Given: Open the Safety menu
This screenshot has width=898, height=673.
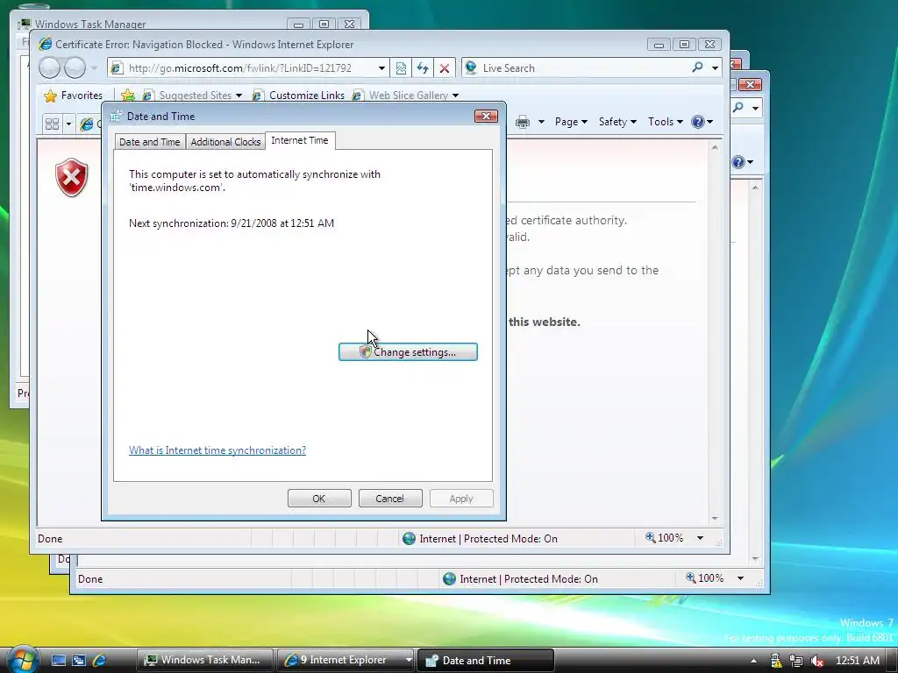Looking at the screenshot, I should pyautogui.click(x=617, y=122).
